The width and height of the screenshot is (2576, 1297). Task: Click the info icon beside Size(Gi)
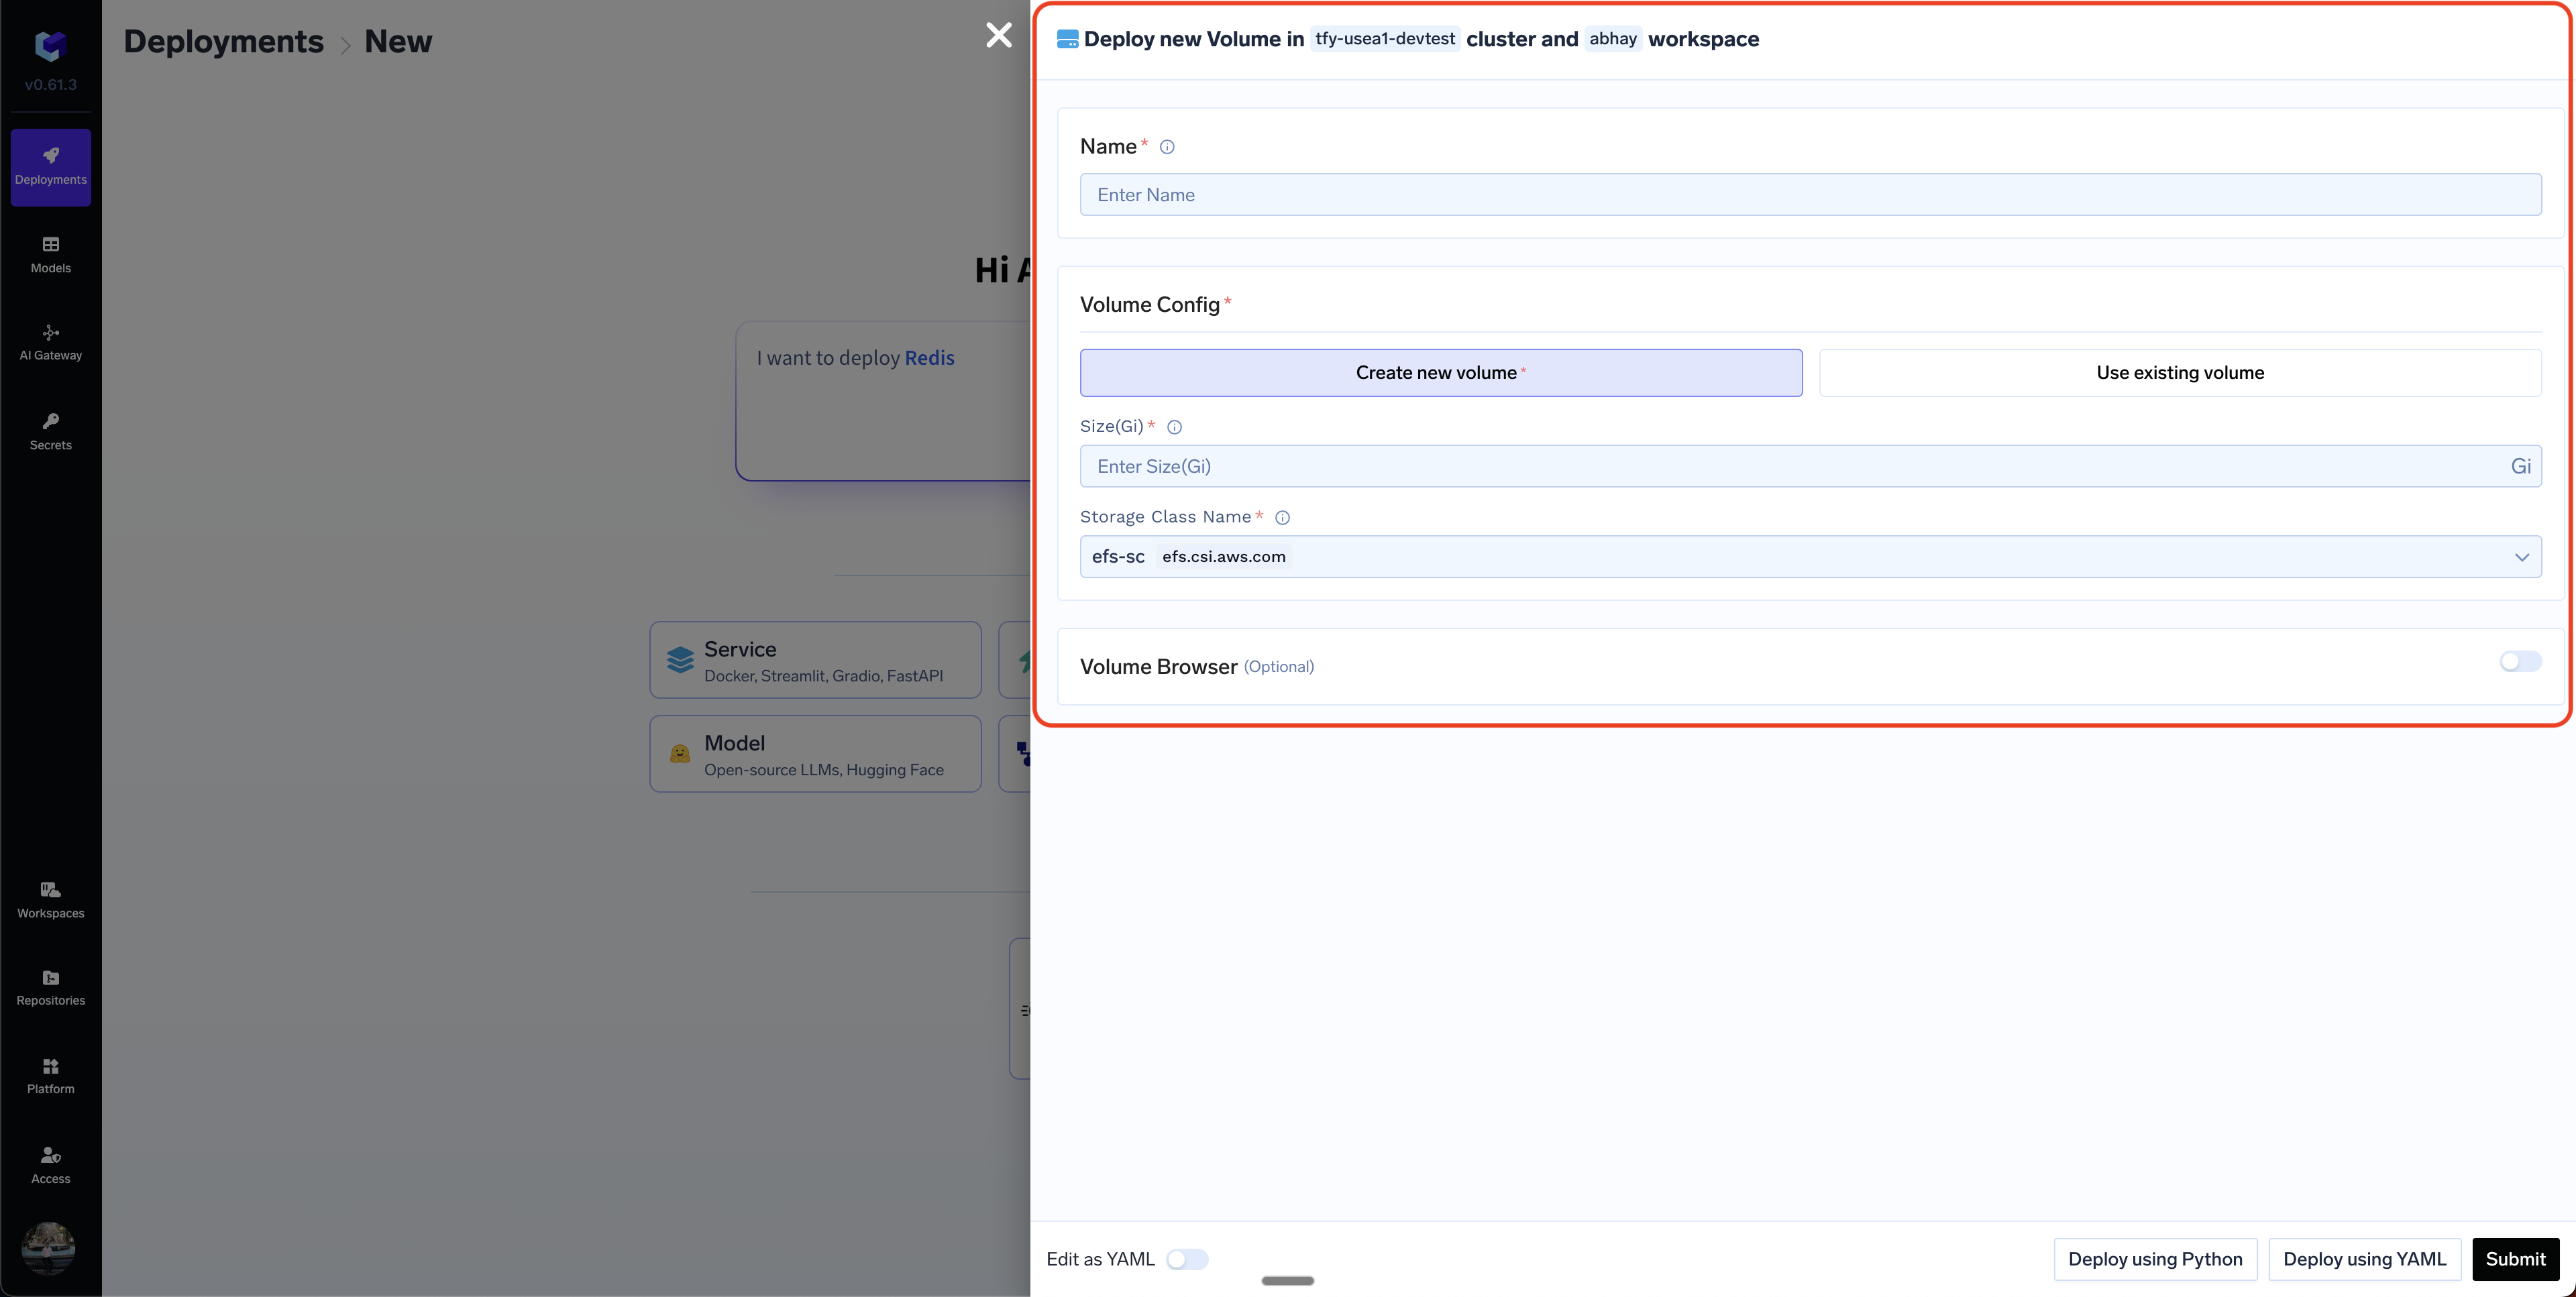(1175, 427)
